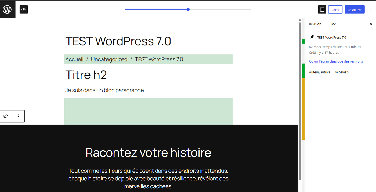Switch to the Bloc tab
376x192 pixels.
332,24
